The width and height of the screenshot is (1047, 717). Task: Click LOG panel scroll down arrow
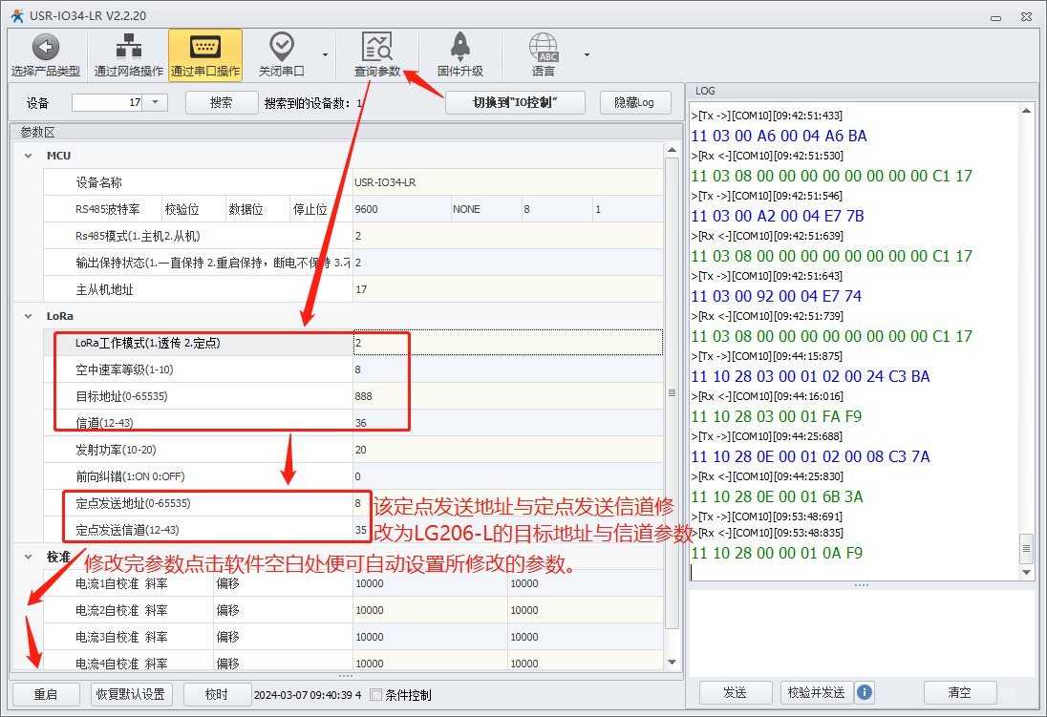[1026, 572]
